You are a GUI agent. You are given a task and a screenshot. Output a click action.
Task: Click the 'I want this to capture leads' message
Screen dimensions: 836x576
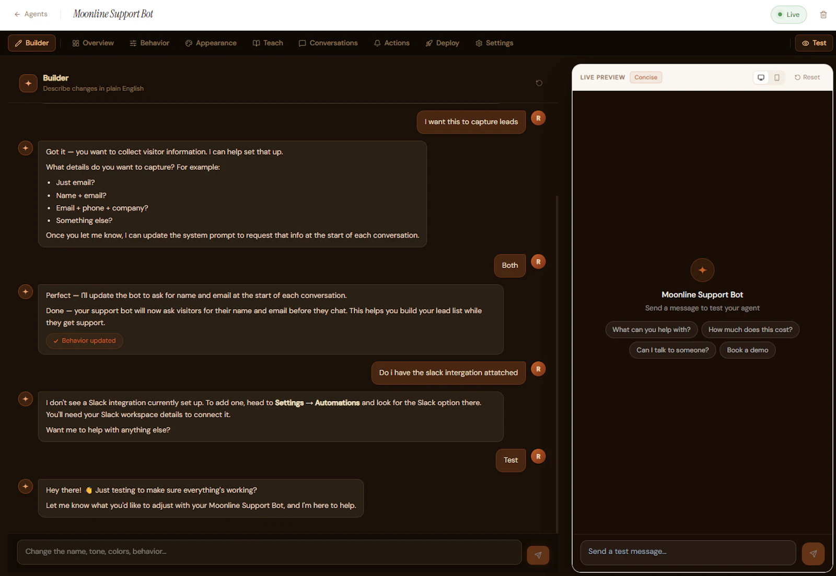click(471, 122)
